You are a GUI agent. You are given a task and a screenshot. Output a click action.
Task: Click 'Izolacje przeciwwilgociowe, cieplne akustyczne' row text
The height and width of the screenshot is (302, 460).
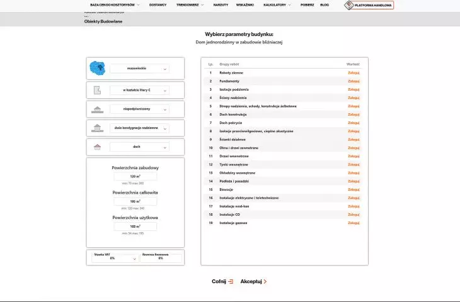pos(256,131)
